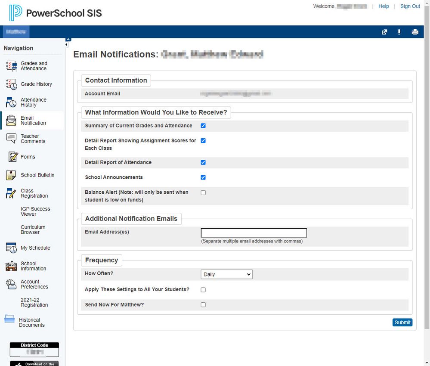
Task: Uncheck Summary of Current Grades and Attendance
Action: (203, 126)
